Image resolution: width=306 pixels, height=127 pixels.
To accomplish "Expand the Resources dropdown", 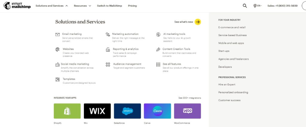I will pyautogui.click(x=82, y=6).
